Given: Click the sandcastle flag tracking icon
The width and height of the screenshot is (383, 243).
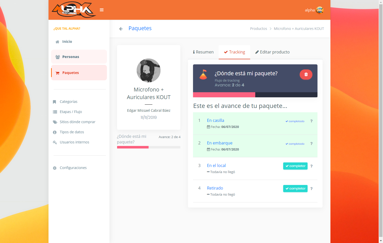Looking at the screenshot, I should coord(203,74).
